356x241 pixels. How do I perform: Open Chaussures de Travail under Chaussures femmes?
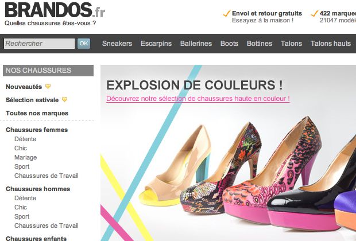click(x=47, y=176)
